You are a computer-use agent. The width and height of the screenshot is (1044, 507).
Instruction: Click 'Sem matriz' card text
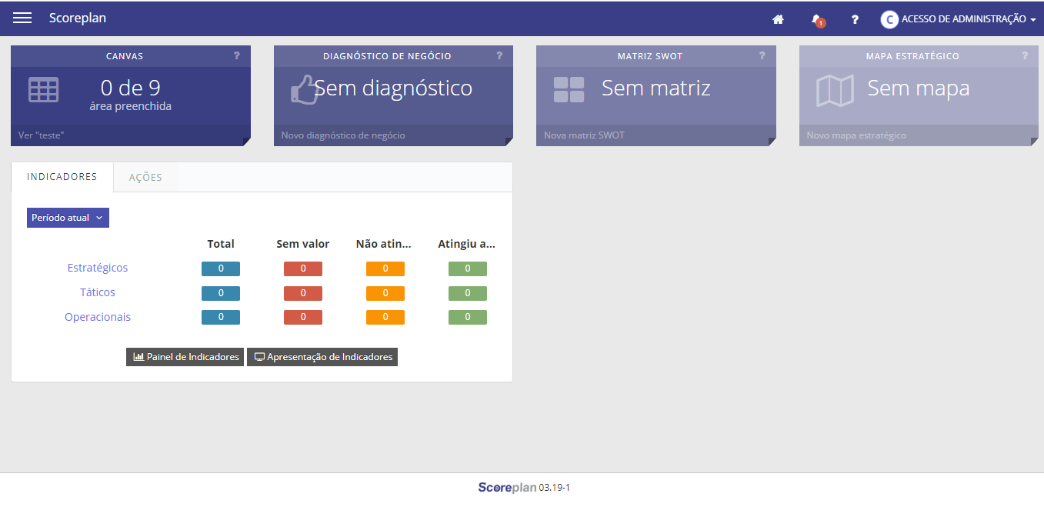tap(656, 88)
